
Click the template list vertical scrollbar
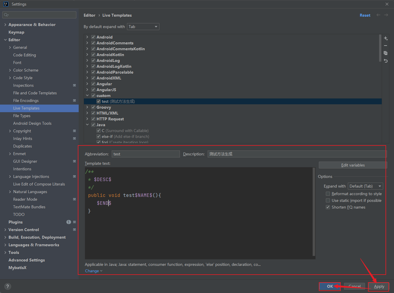click(x=380, y=48)
